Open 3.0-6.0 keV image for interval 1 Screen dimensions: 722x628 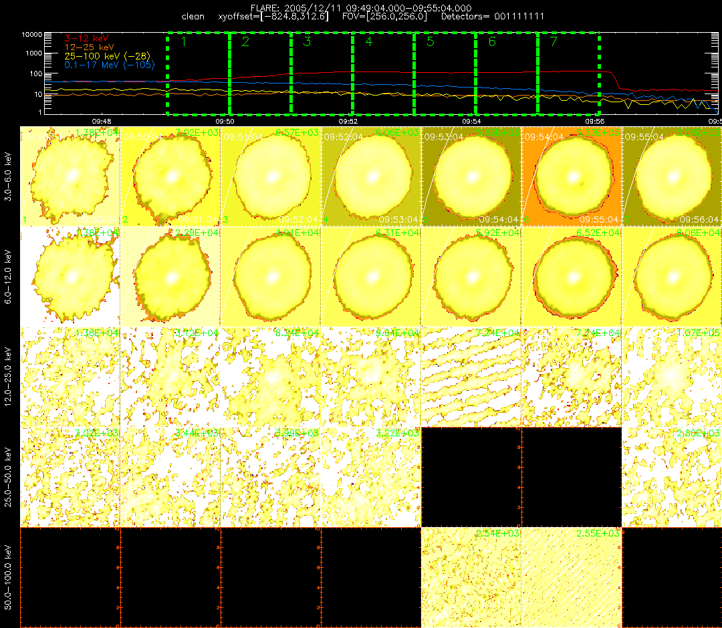click(x=70, y=176)
